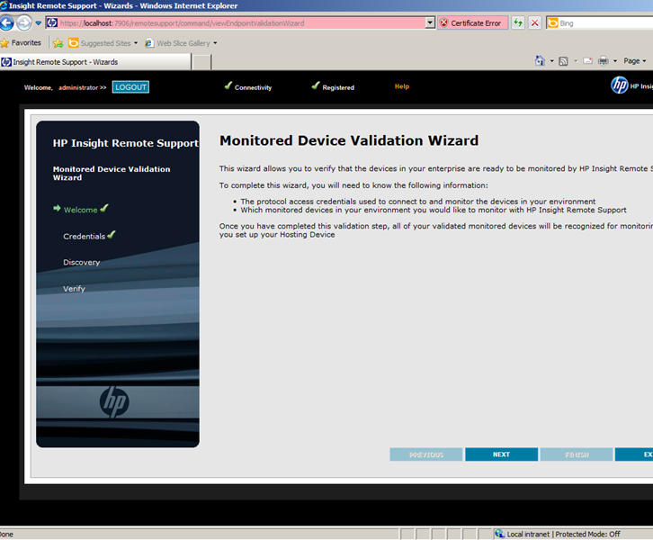Click the administrator user name link
The width and height of the screenshot is (653, 540).
78,87
